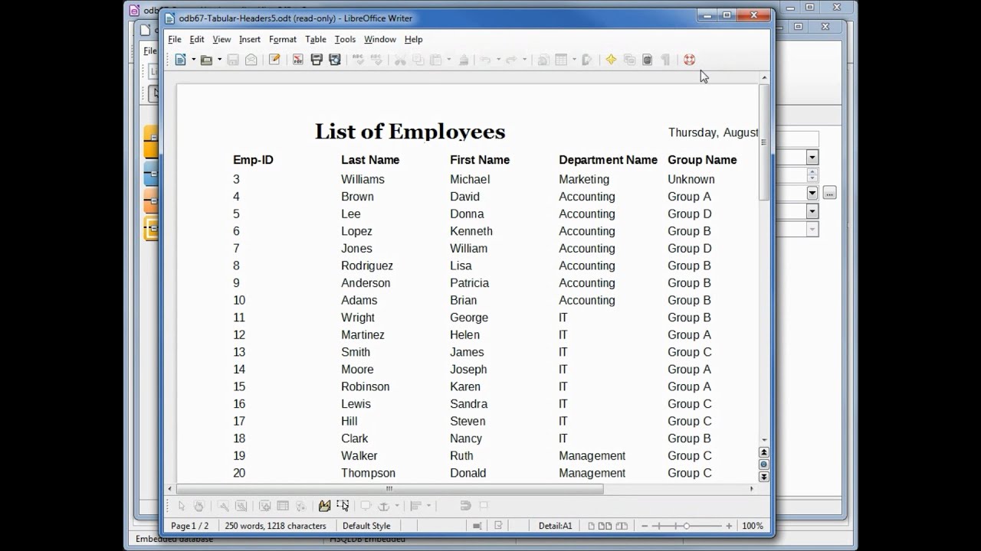Open top dropdown arrow in background window panel

[812, 157]
